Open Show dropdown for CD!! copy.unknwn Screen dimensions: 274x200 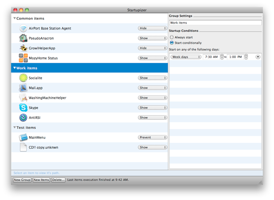coord(153,147)
